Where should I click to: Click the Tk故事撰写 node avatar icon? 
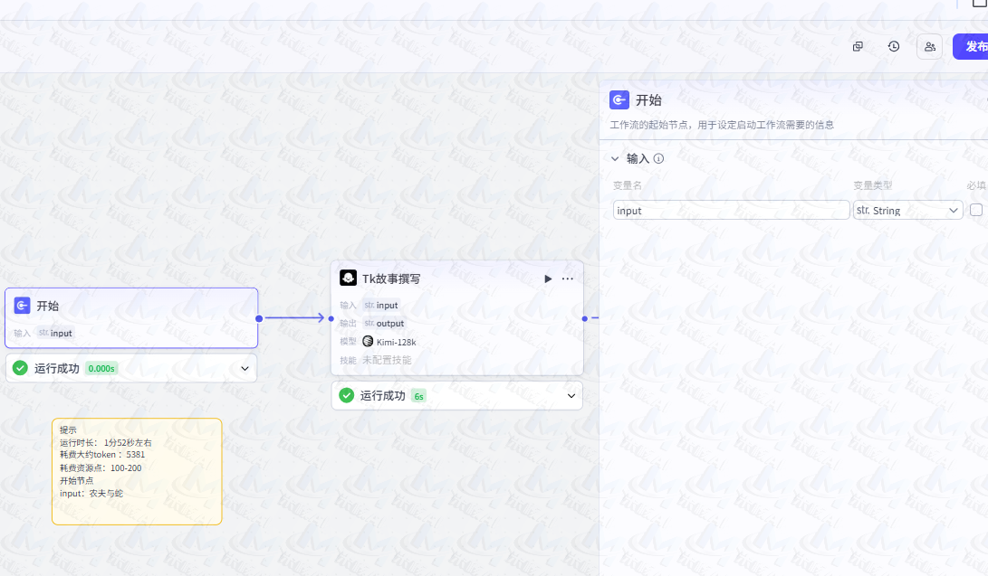coord(347,278)
